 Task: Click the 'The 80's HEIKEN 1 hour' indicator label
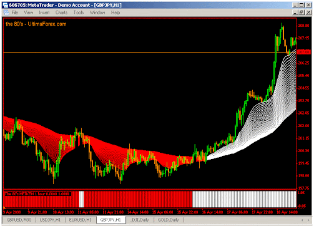(x=37, y=194)
